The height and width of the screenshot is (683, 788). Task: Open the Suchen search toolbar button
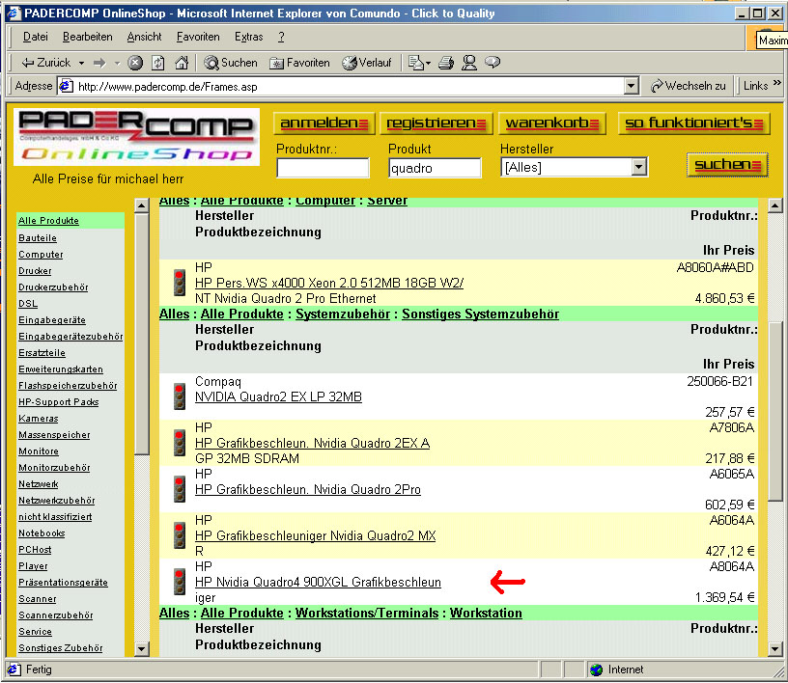click(231, 63)
